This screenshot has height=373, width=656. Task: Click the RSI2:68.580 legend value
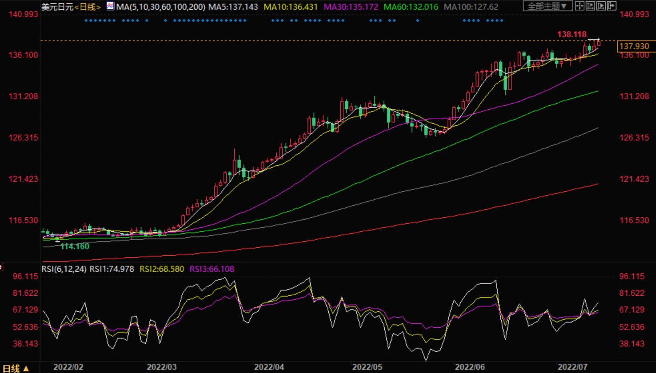pyautogui.click(x=162, y=269)
